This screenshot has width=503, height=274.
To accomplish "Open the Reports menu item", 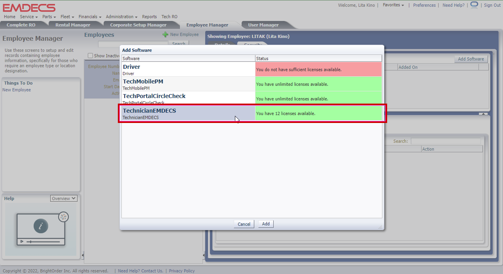I will pos(149,17).
